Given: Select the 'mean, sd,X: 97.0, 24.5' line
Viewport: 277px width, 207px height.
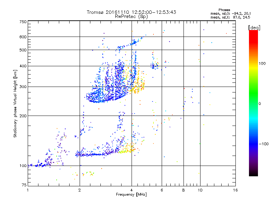Looking at the screenshot, I should [230, 17].
